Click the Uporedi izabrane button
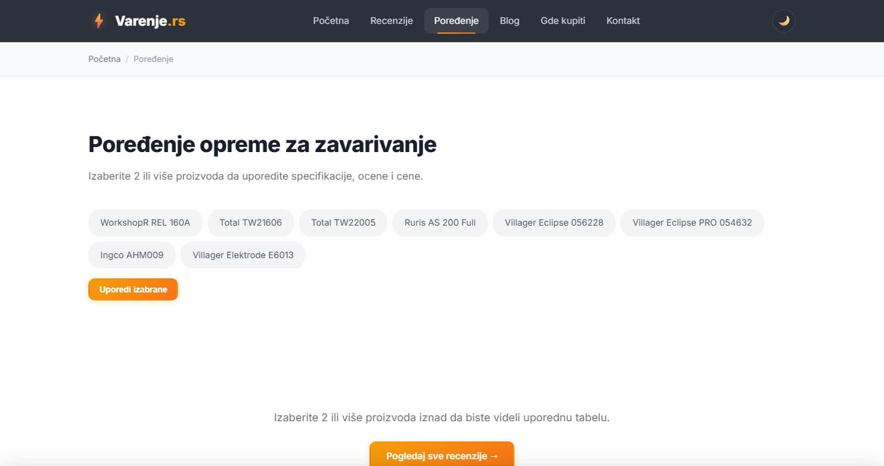This screenshot has width=884, height=466. click(x=133, y=289)
